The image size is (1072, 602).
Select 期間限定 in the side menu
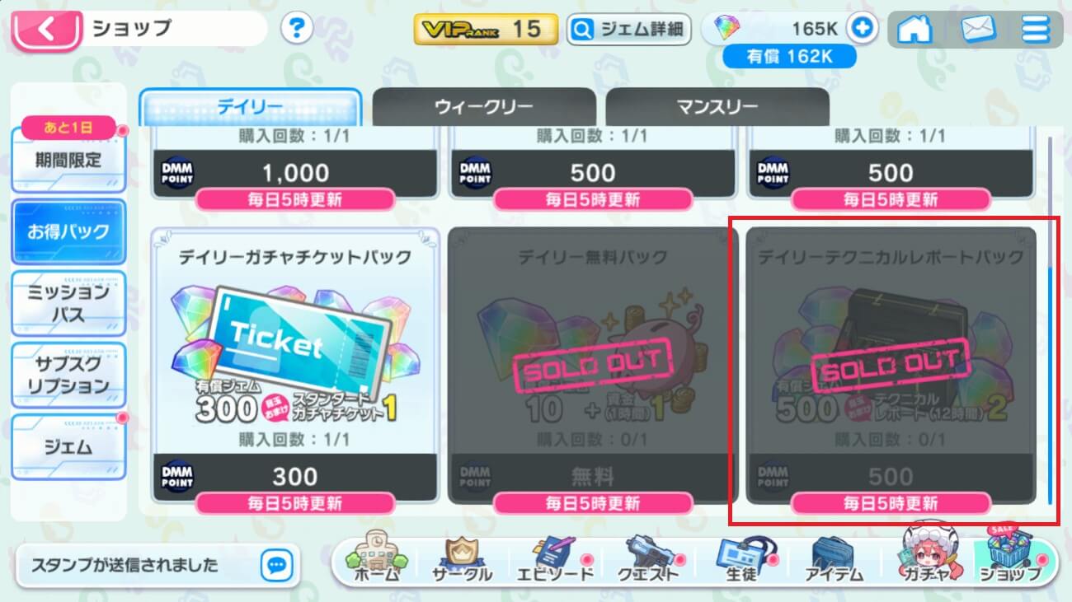(x=68, y=156)
